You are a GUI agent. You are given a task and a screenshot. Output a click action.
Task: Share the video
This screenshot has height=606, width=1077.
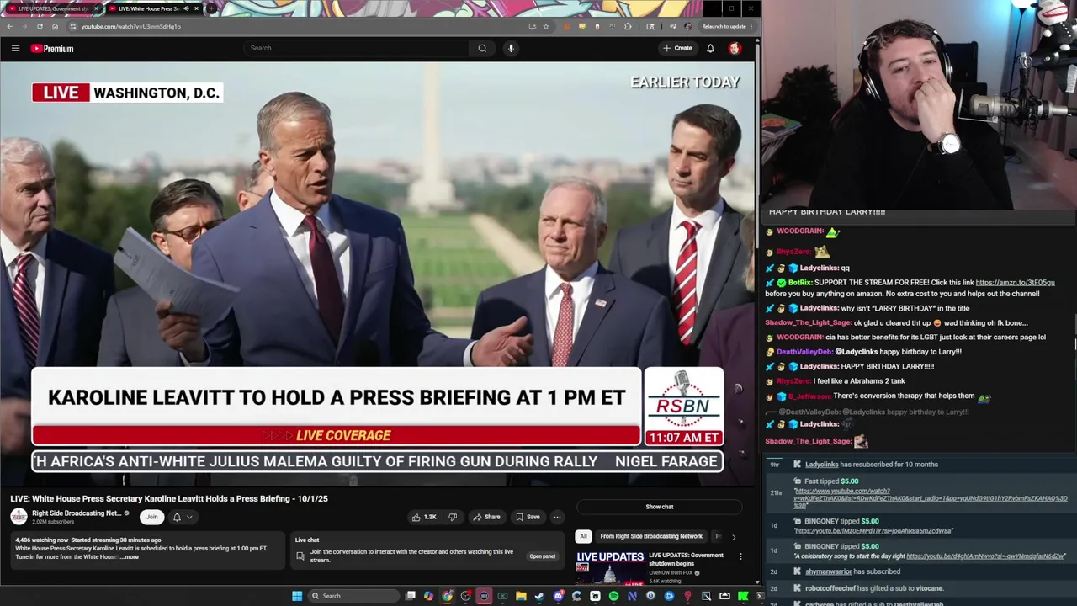486,517
